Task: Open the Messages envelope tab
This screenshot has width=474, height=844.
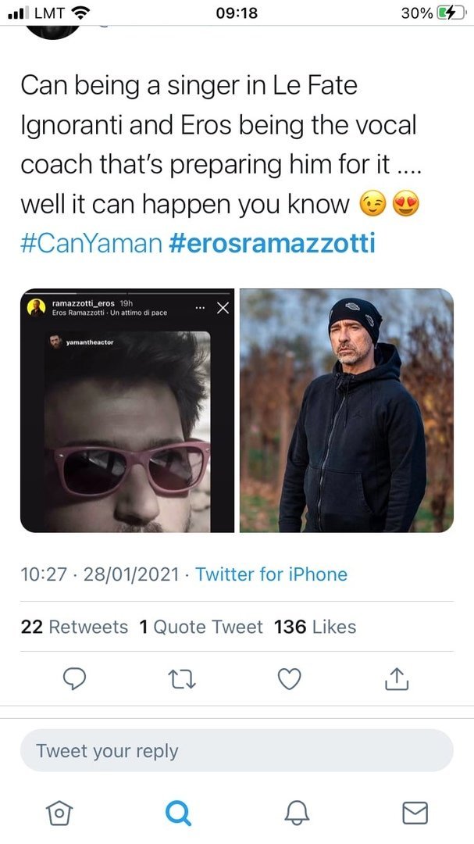Action: 415,814
